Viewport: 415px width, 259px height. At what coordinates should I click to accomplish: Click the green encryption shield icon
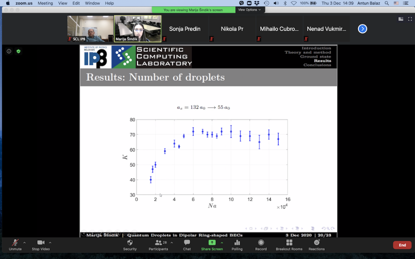click(18, 51)
